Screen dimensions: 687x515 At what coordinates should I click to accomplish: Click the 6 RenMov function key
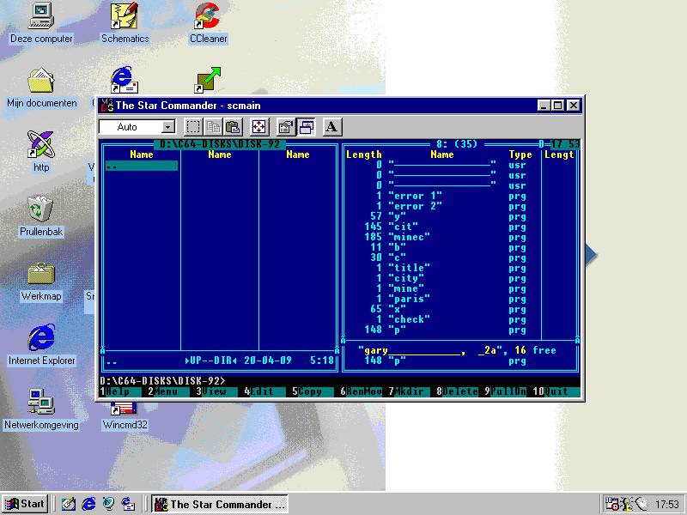tap(360, 391)
